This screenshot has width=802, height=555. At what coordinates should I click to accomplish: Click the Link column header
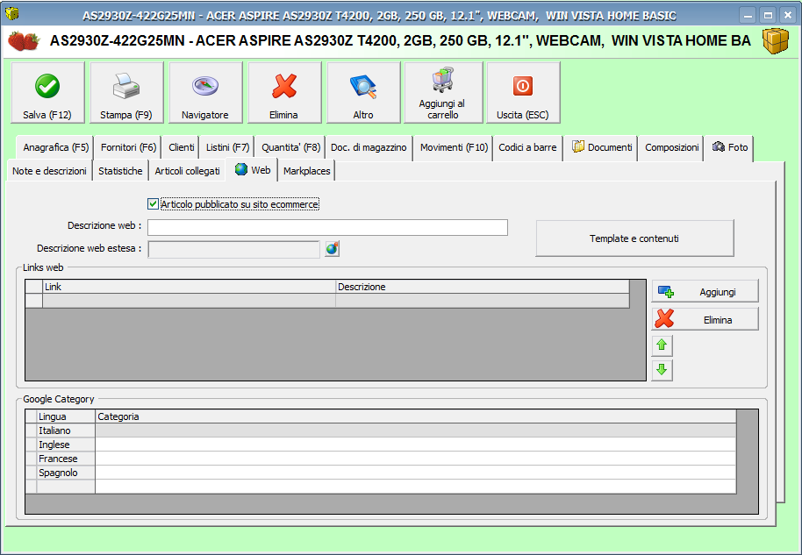coord(189,287)
